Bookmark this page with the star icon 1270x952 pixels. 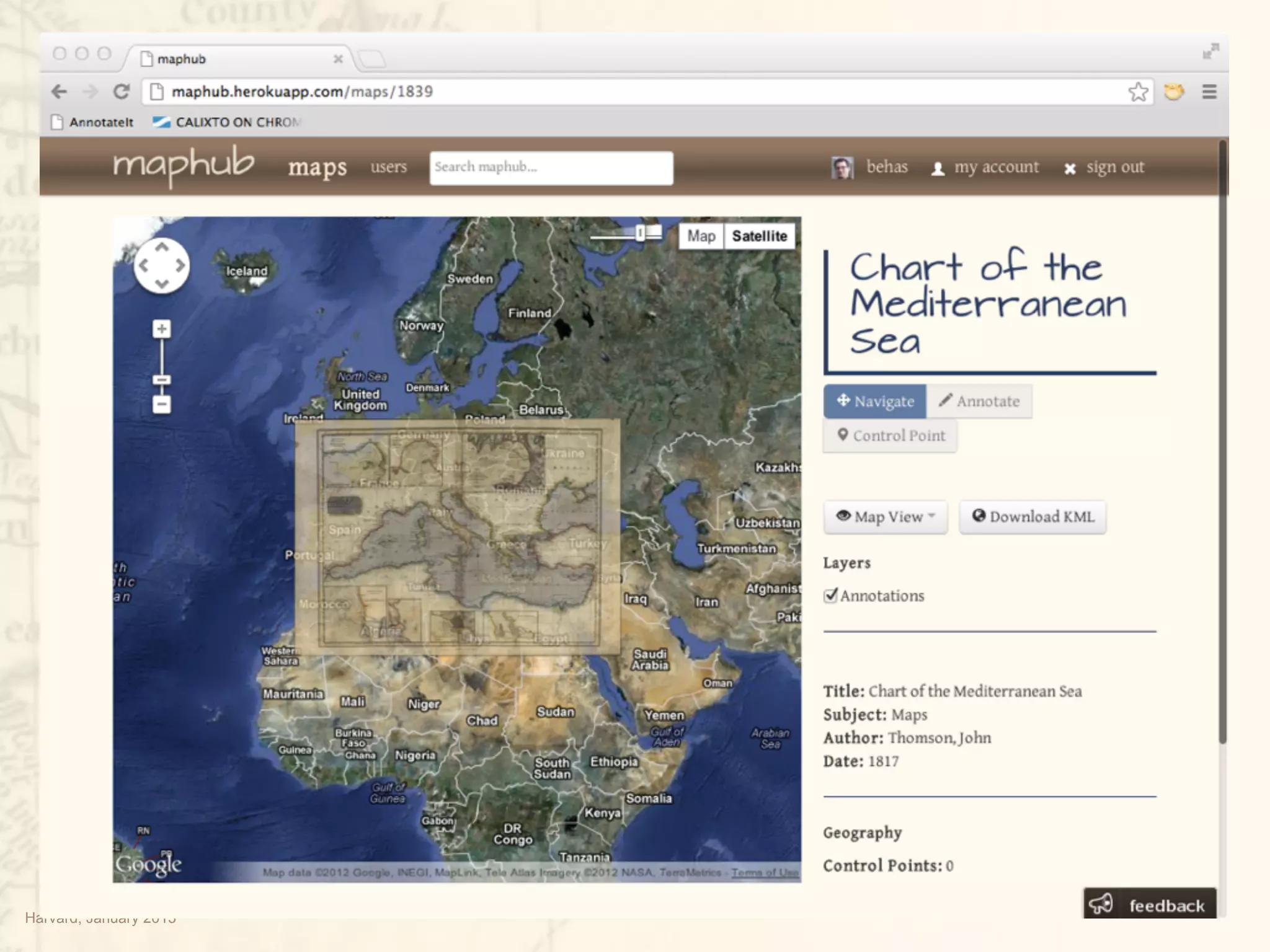point(1138,92)
